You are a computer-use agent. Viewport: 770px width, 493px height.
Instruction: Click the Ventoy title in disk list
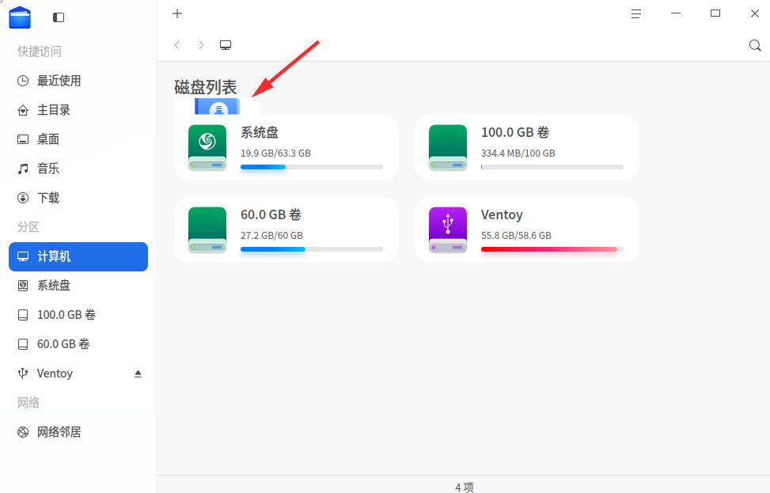pyautogui.click(x=502, y=215)
